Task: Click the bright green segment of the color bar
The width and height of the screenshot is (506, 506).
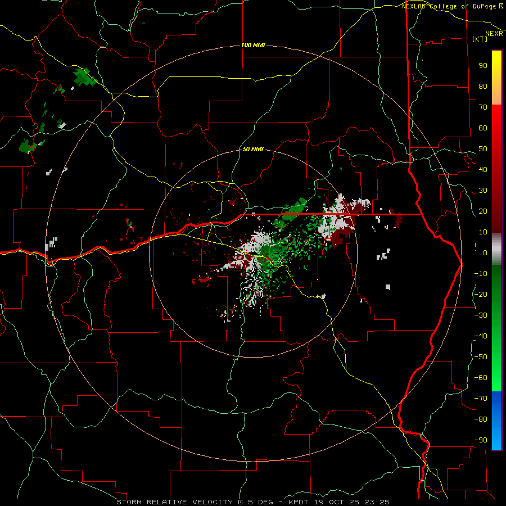Action: click(496, 328)
